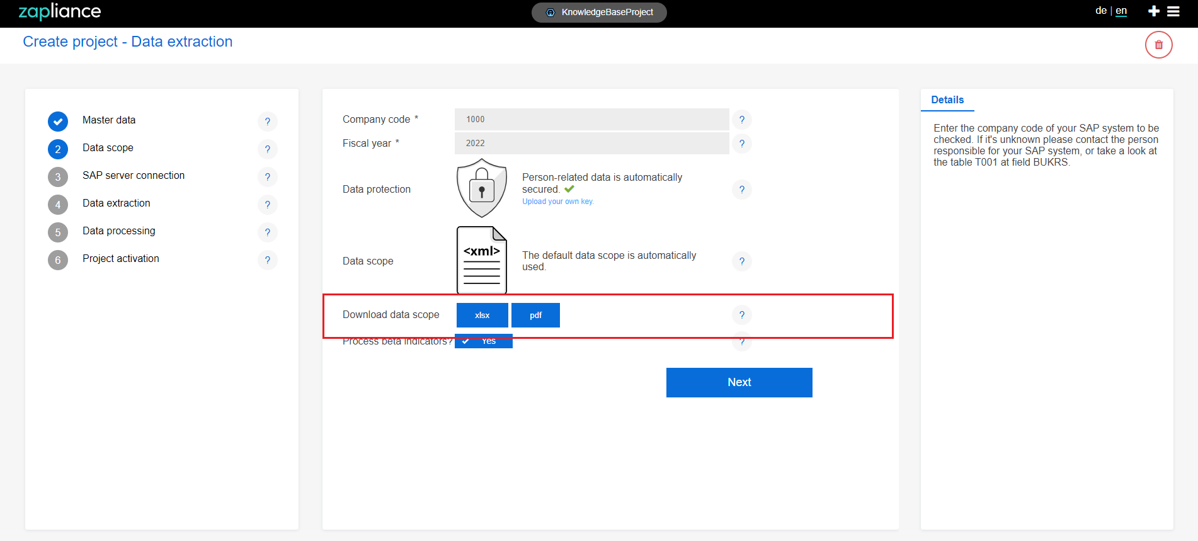1198x541 pixels.
Task: Switch language to de
Action: (1101, 11)
